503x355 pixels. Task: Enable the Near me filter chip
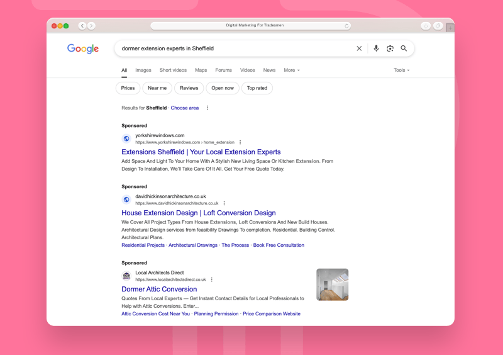click(x=157, y=88)
